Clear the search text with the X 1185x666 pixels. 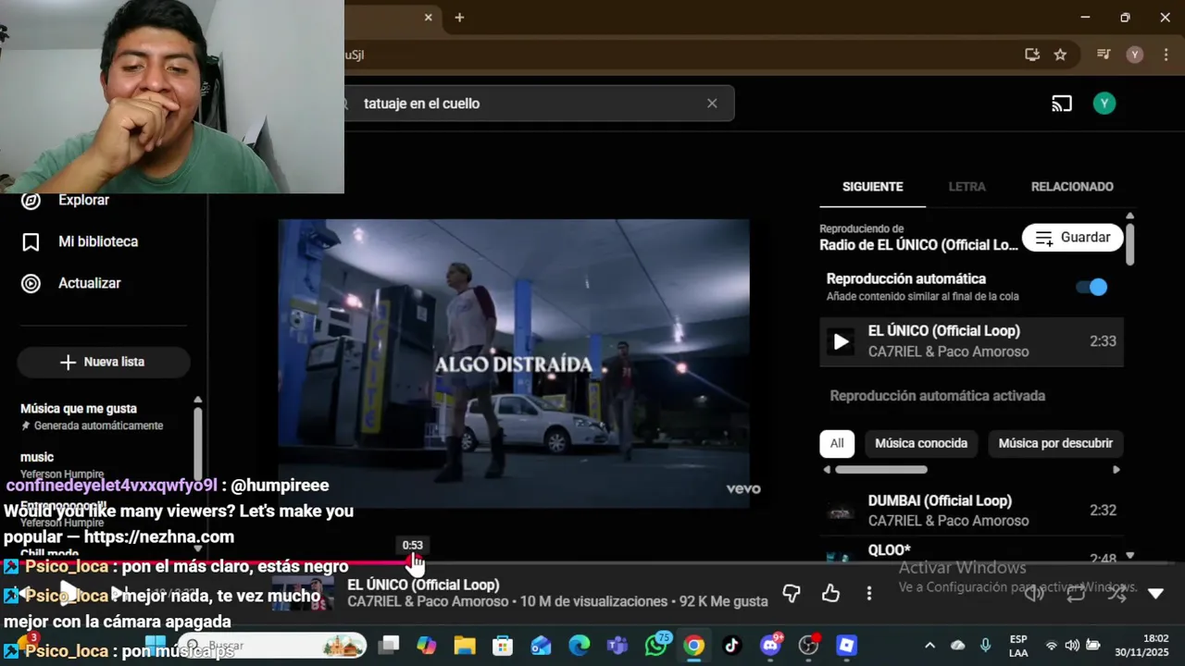coord(712,104)
